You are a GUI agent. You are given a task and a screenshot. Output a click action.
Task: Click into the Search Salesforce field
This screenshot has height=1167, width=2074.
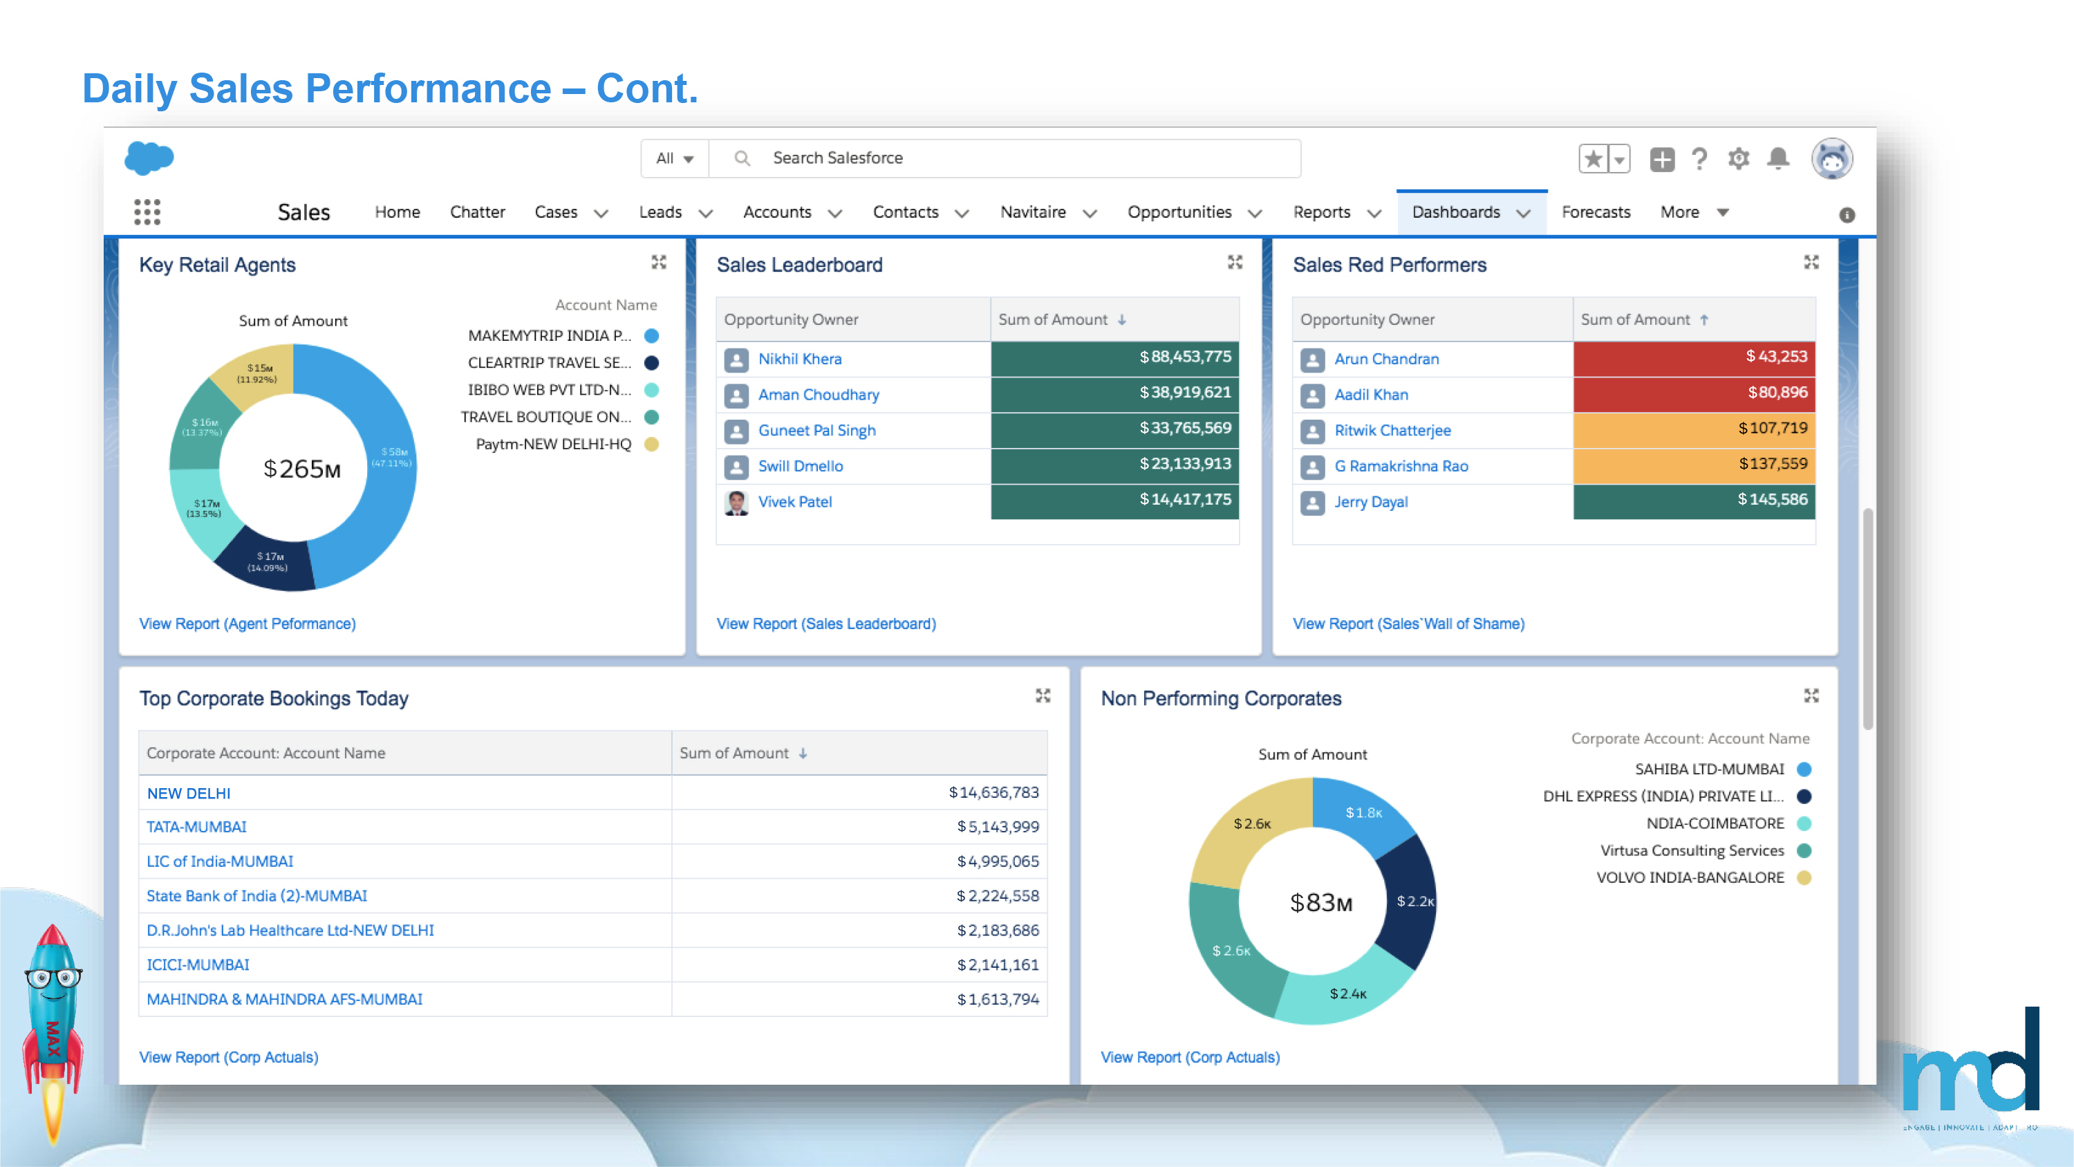coord(1004,158)
